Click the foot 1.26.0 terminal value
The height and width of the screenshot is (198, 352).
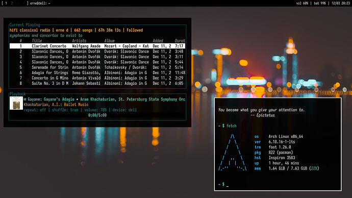click(280, 147)
